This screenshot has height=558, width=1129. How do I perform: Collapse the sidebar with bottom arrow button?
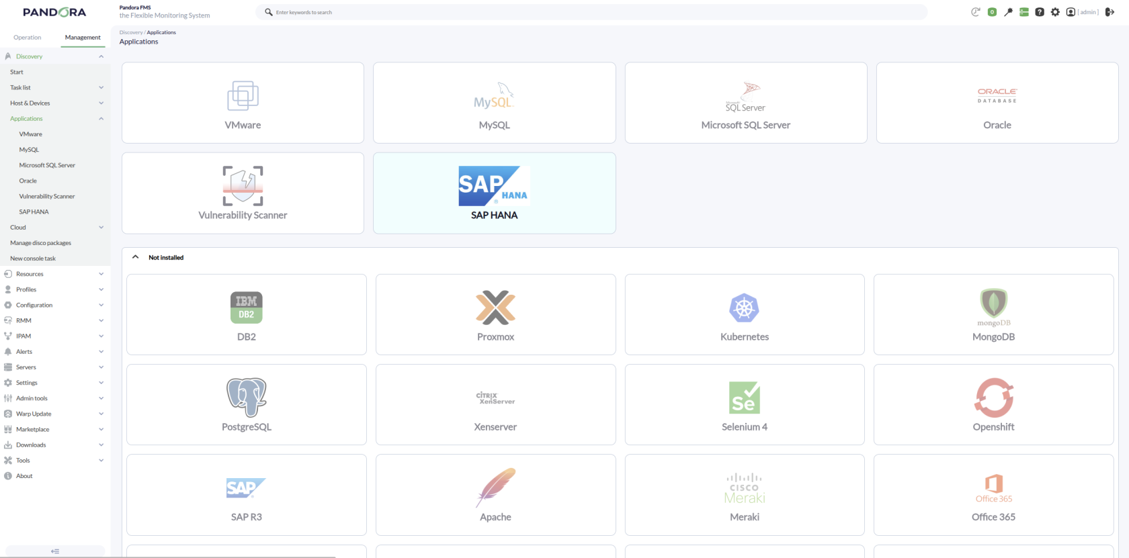point(55,551)
